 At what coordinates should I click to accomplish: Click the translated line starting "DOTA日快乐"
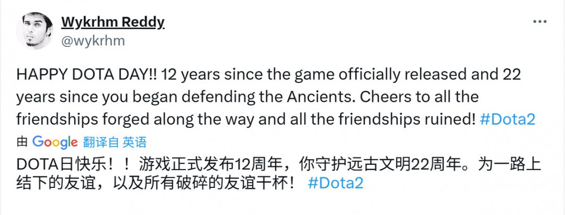(x=277, y=165)
